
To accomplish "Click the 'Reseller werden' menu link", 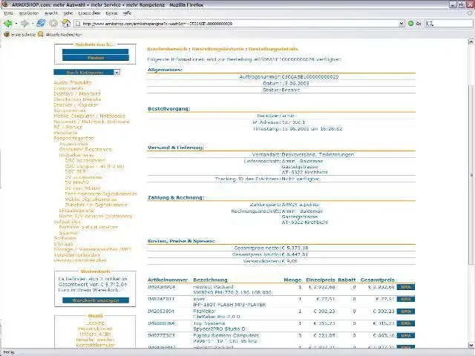I will (96, 340).
